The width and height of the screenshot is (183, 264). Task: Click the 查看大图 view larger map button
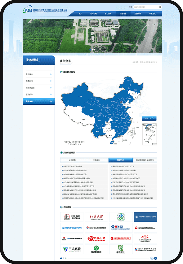tap(149, 118)
